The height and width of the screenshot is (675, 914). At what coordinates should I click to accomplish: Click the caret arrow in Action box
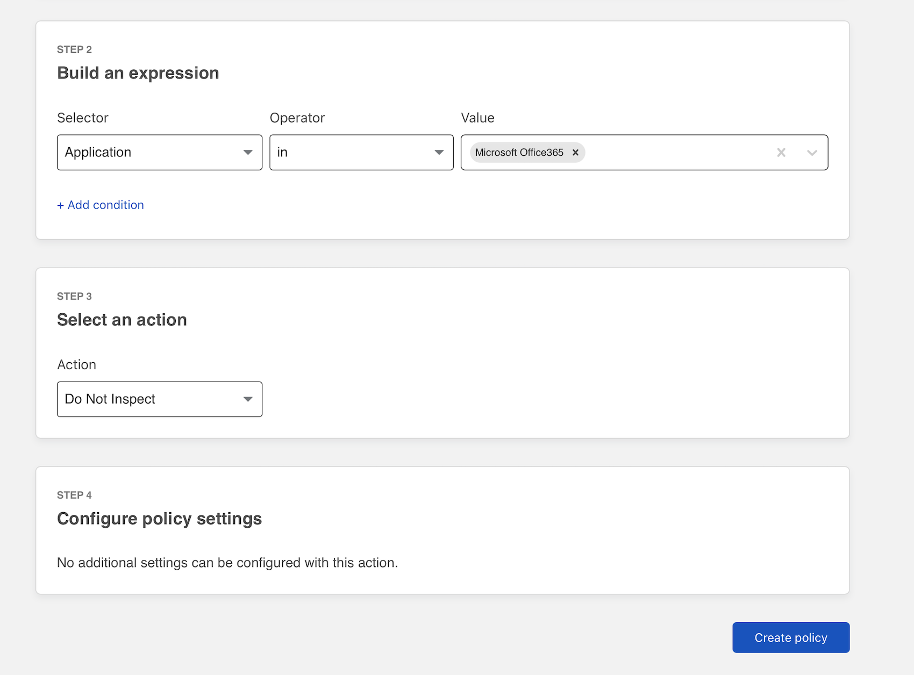248,399
